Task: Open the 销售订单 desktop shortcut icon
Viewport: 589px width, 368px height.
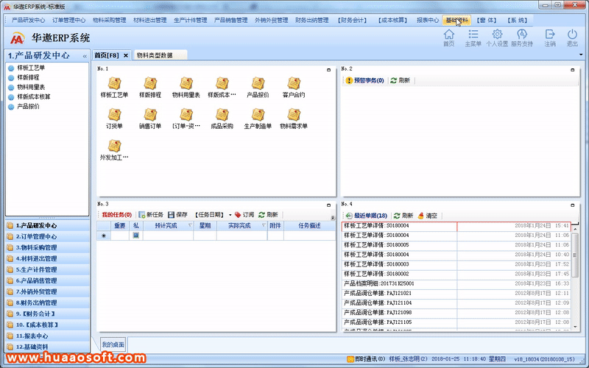Action: coord(150,118)
